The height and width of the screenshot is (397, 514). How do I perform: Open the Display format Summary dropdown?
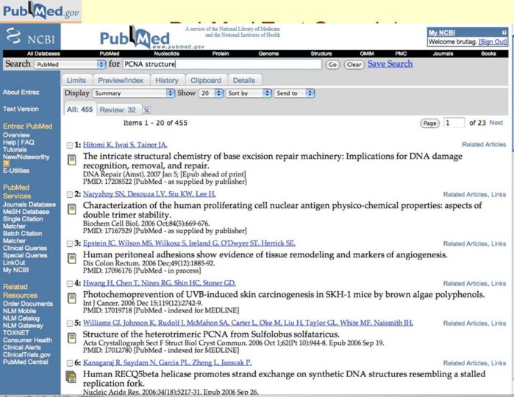pyautogui.click(x=133, y=93)
